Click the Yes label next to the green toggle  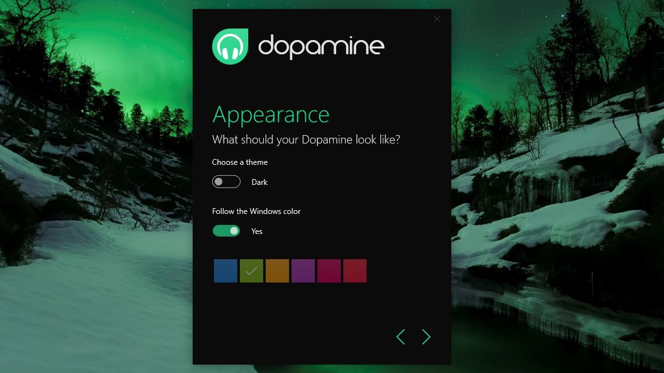point(257,231)
